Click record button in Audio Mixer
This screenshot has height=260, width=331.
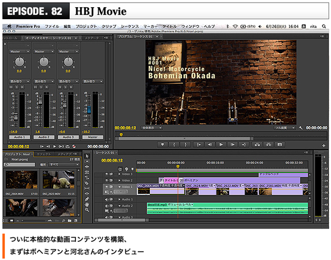[74, 146]
